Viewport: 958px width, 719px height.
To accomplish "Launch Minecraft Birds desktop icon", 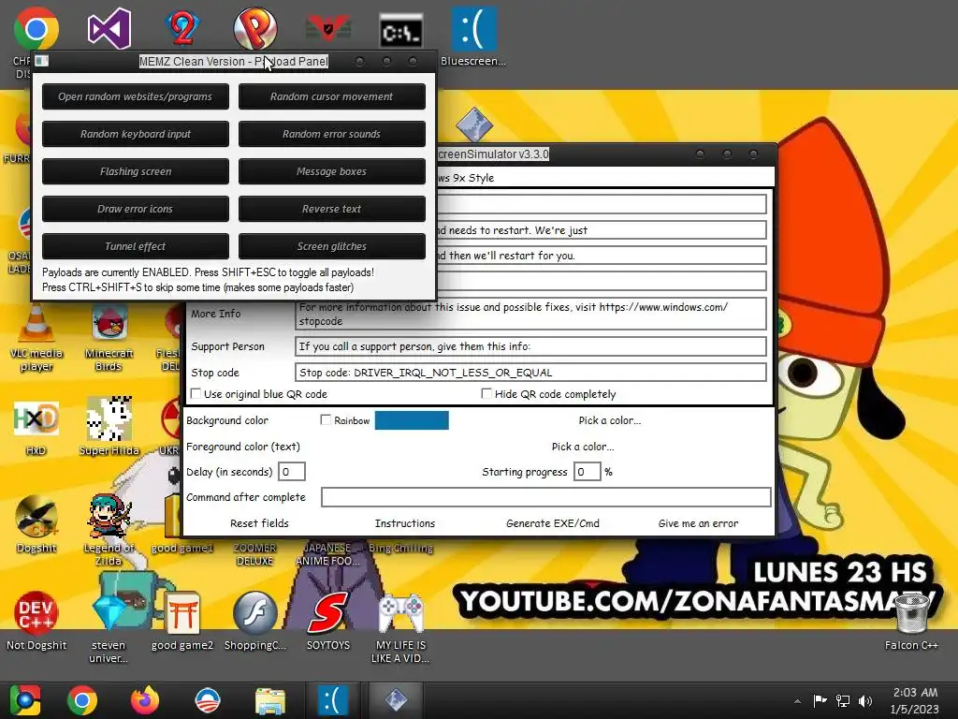I will coord(109,337).
